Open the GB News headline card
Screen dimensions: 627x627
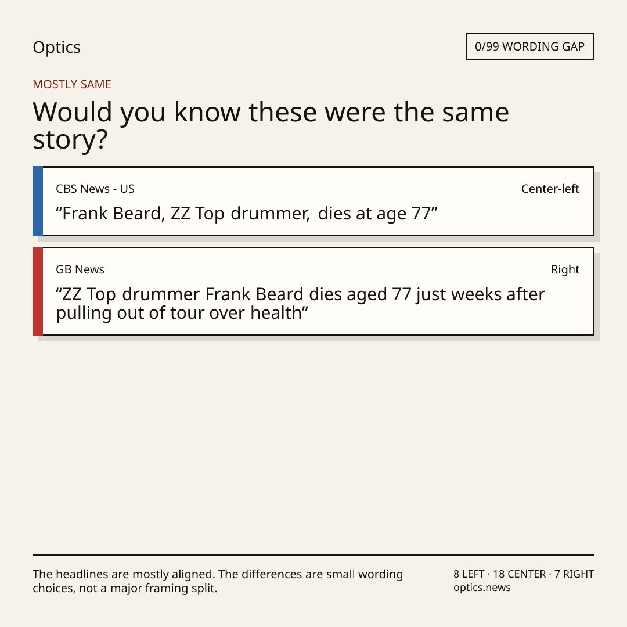pyautogui.click(x=313, y=291)
